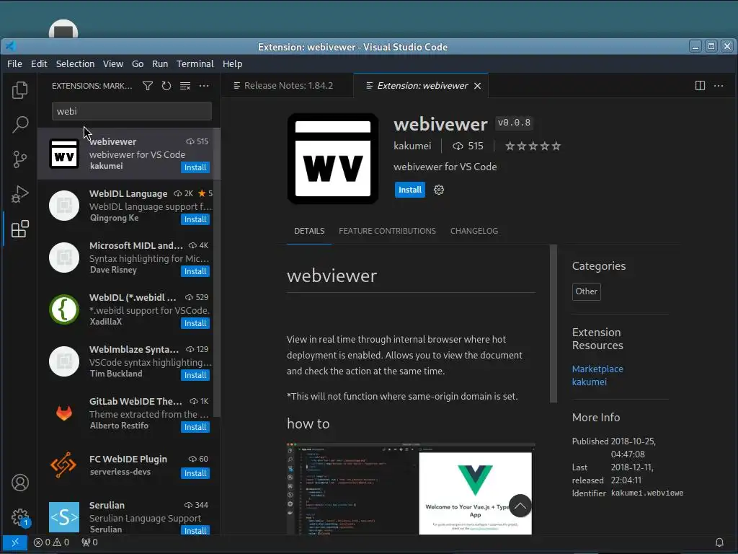Image resolution: width=738 pixels, height=554 pixels.
Task: Click the v0.0.8 version badge
Action: pos(514,123)
